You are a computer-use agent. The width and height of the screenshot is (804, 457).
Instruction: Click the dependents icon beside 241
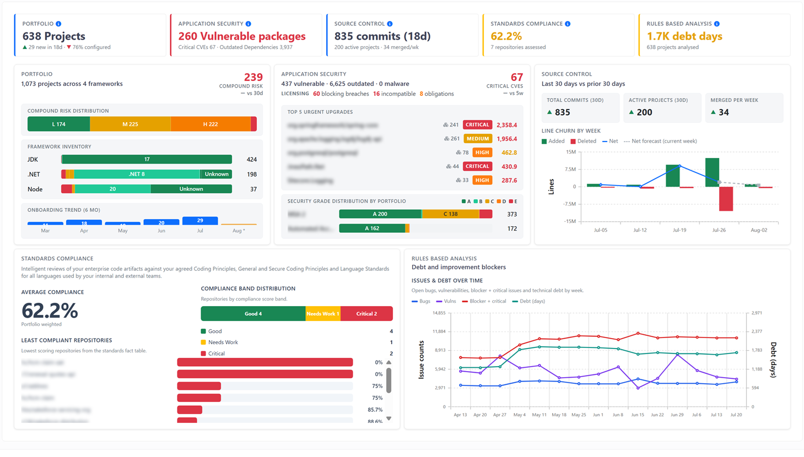(x=446, y=125)
